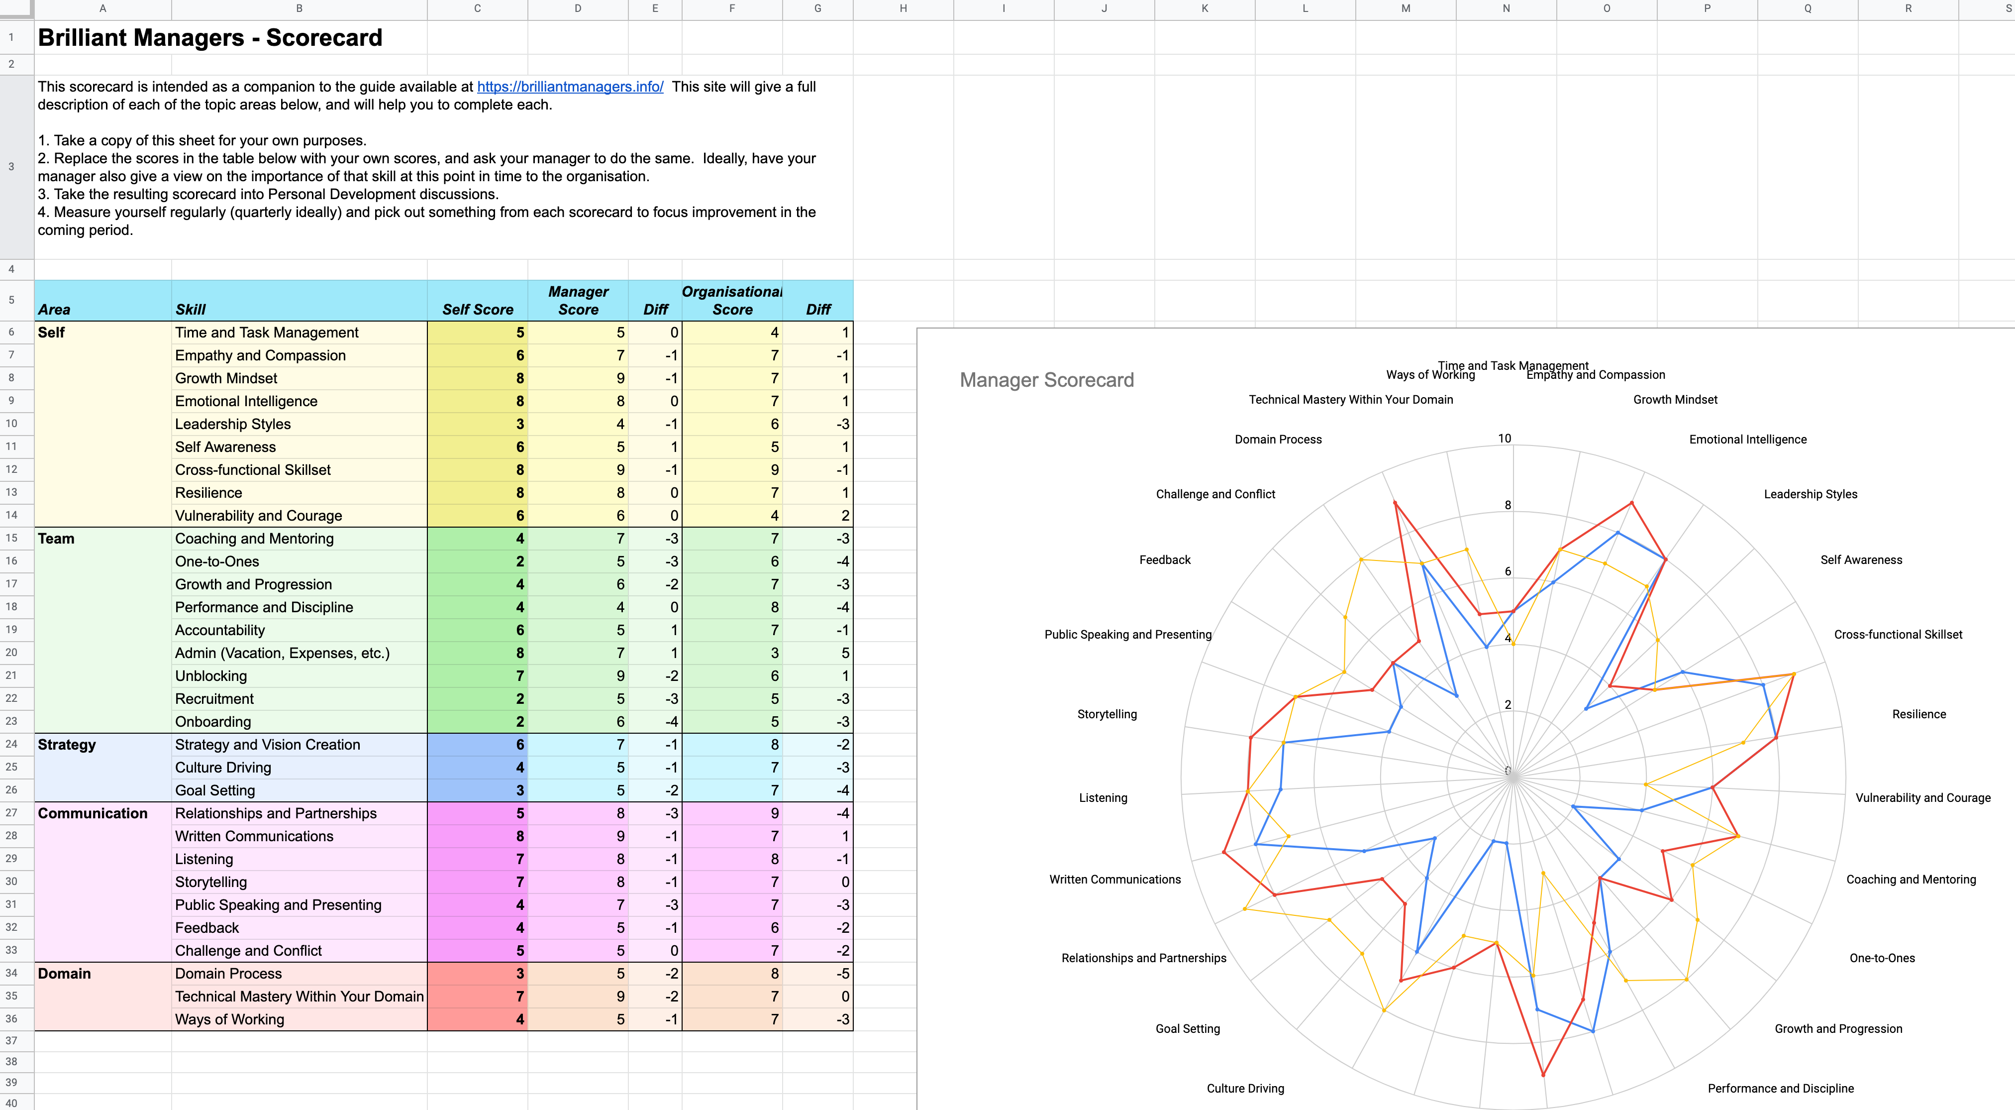Select the 'Culture Driving' table cell
2015x1110 pixels.
pos(299,767)
